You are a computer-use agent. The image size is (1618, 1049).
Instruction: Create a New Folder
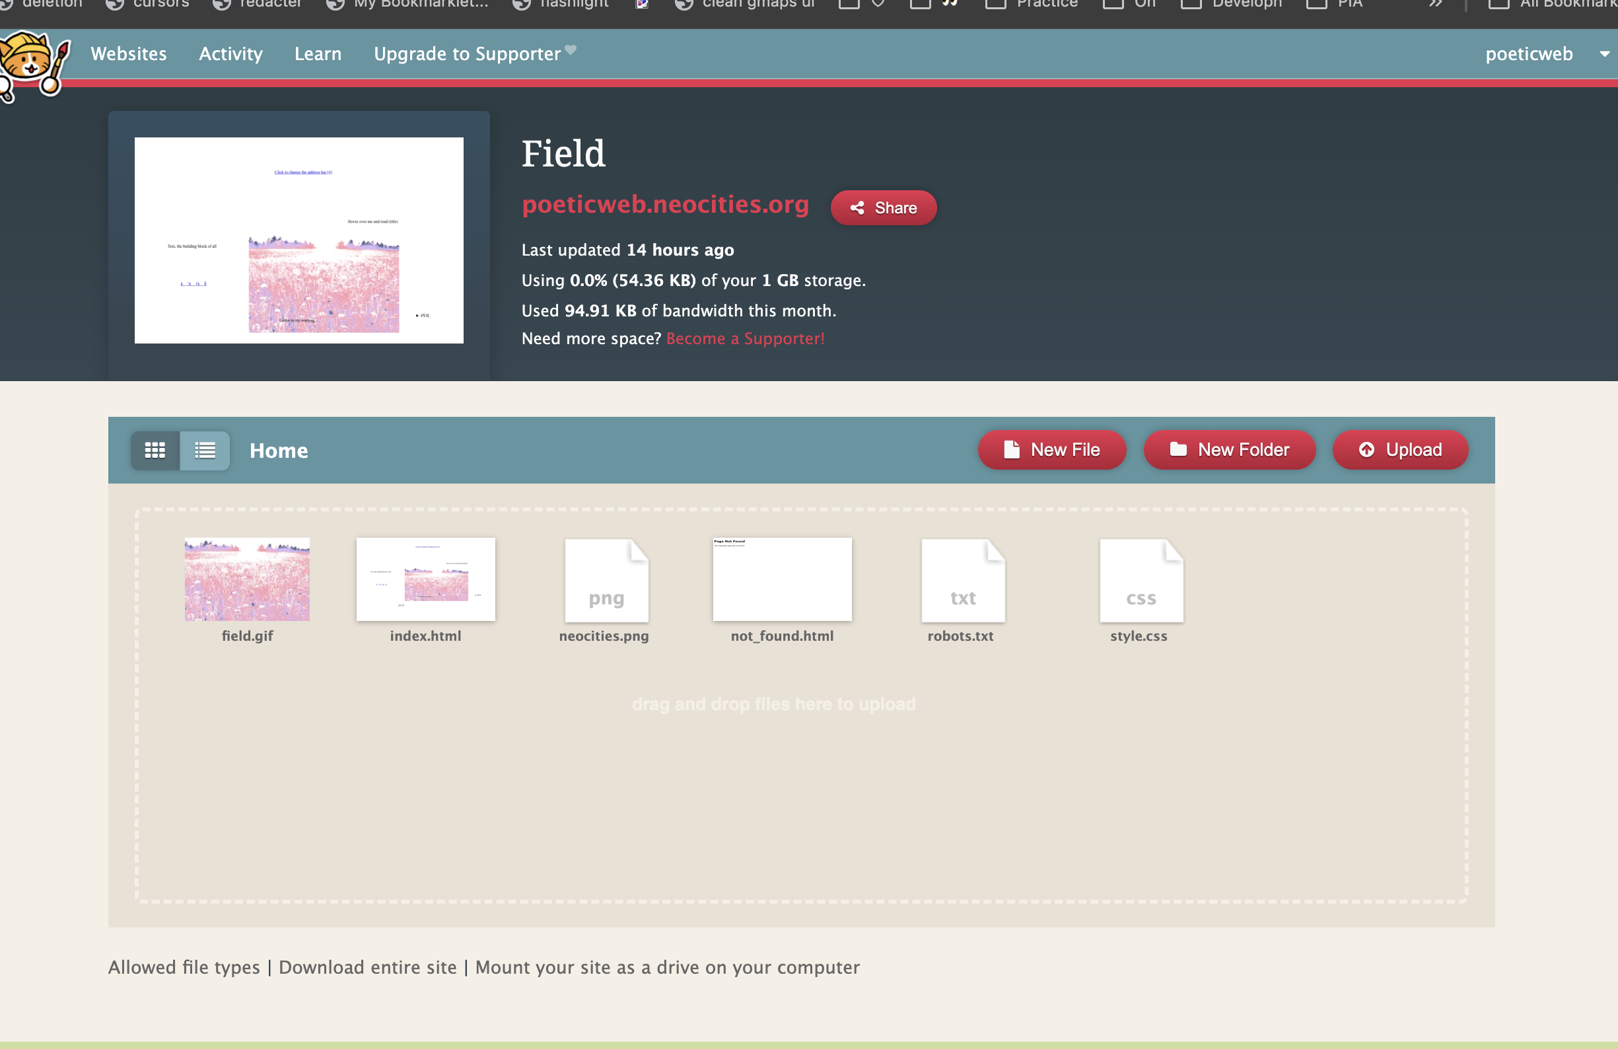(1229, 450)
